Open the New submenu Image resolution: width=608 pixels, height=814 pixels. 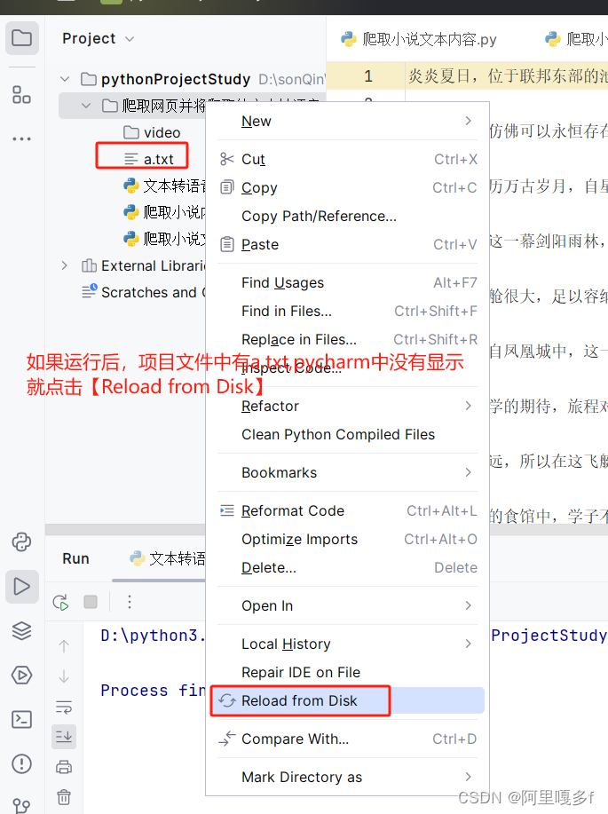click(x=347, y=121)
